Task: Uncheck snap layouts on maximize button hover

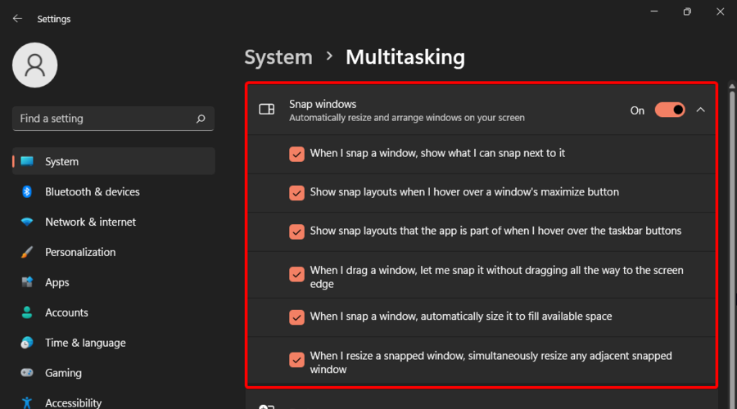Action: [x=296, y=192]
